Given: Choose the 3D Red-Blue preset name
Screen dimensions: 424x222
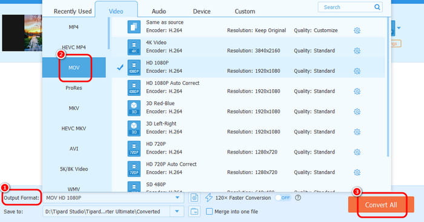Looking at the screenshot, I should (160, 104).
